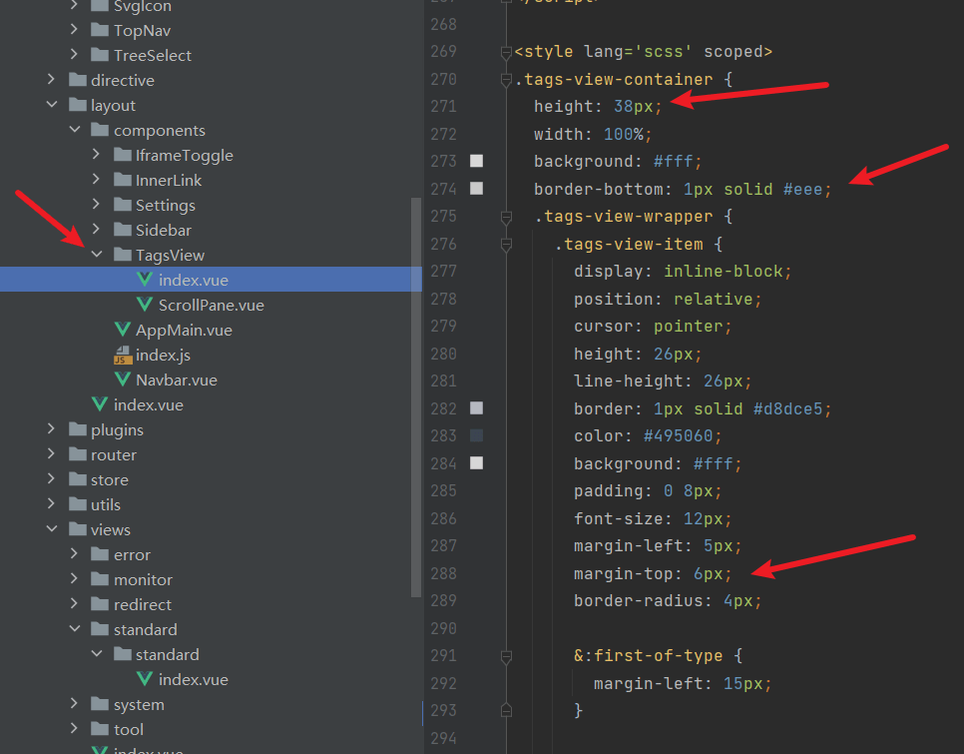964x754 pixels.
Task: Fold the .tags-view-item block at line 276
Action: pyautogui.click(x=506, y=244)
